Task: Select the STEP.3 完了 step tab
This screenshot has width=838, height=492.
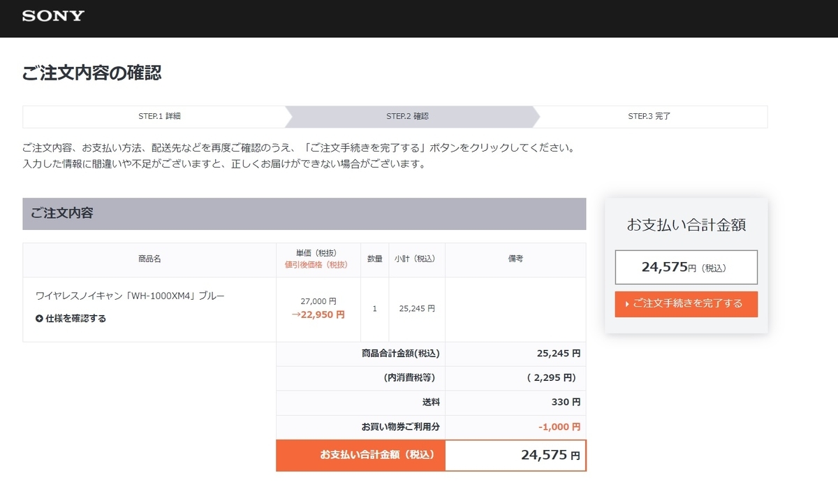Action: pyautogui.click(x=649, y=117)
